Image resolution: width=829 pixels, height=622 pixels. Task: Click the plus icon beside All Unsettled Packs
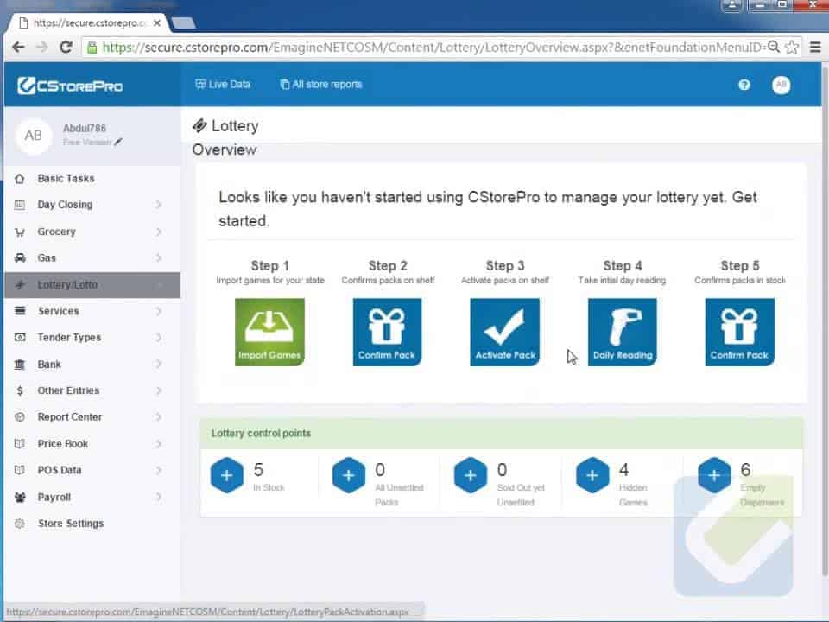(348, 475)
